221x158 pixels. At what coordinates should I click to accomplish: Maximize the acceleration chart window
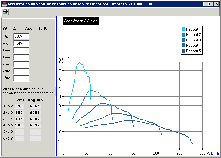point(211,4)
